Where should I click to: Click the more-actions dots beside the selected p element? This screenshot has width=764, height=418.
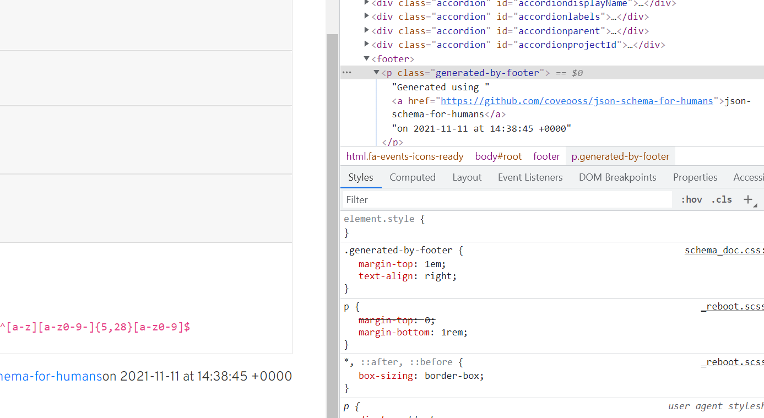click(346, 72)
